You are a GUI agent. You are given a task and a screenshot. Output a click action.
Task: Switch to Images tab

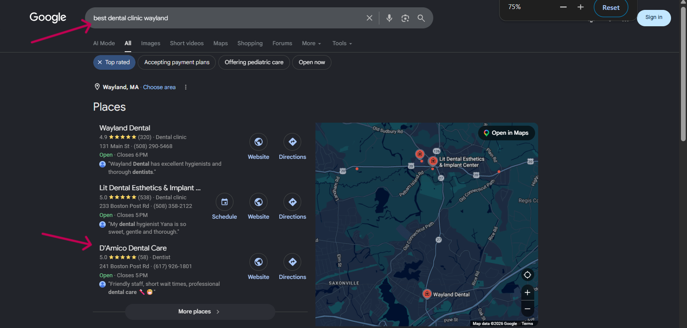click(151, 43)
